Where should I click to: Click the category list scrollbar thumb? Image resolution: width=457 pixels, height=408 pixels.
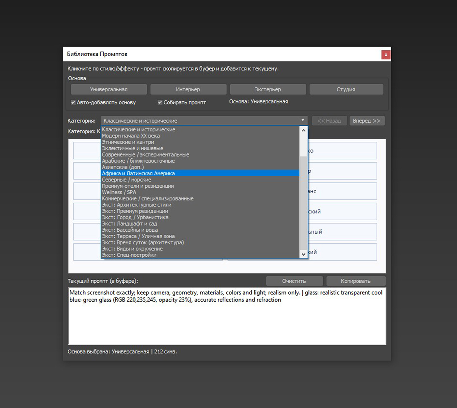coord(303,203)
